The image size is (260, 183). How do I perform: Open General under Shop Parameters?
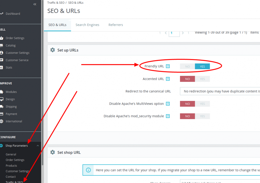point(11,154)
